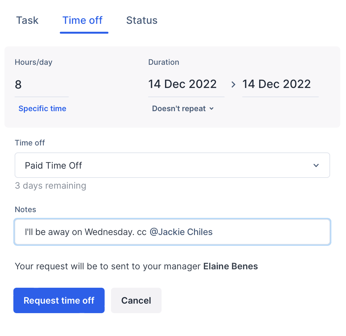This screenshot has height=336, width=346.
Task: Click the Notes label
Action: (25, 210)
